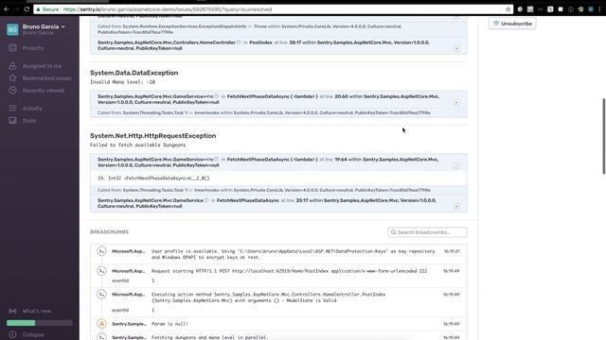This screenshot has width=606, height=340.
Task: Open Recently viewed
Action: 44,91
